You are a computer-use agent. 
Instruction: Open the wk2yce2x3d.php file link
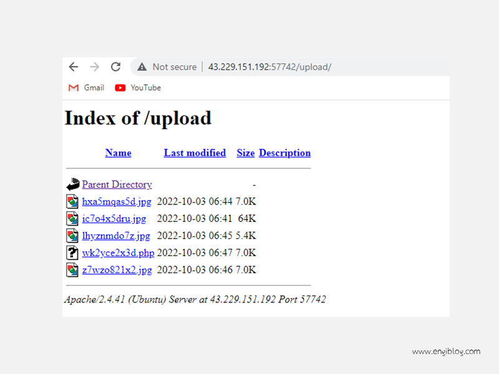[x=118, y=253]
